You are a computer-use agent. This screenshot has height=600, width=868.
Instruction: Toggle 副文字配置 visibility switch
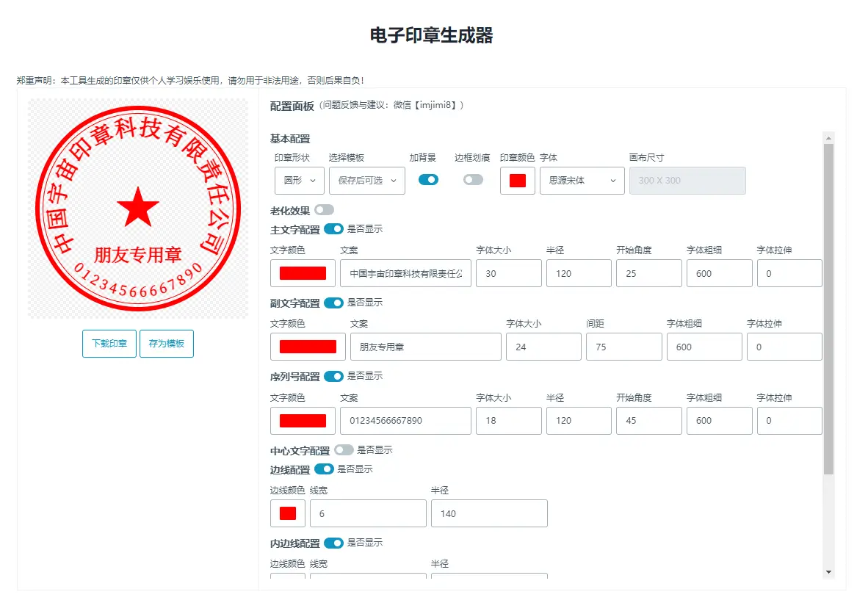click(x=333, y=303)
